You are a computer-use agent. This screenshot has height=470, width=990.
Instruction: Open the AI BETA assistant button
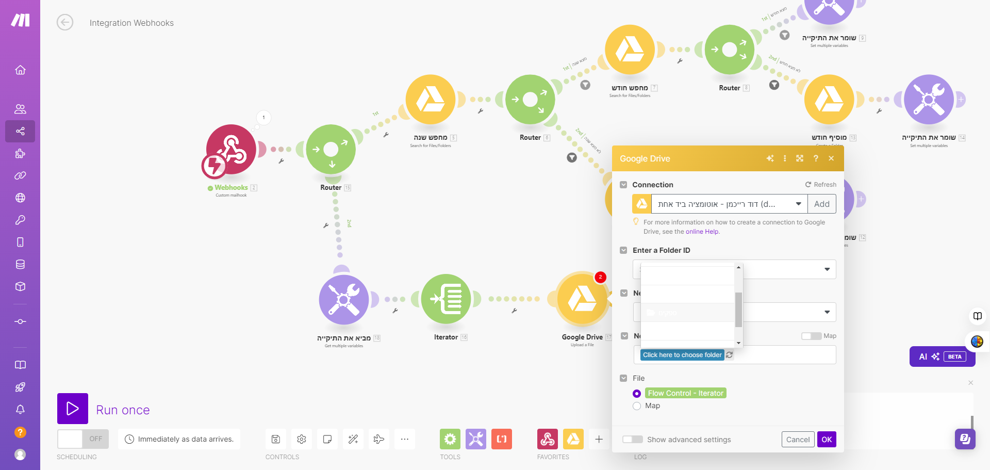(942, 356)
